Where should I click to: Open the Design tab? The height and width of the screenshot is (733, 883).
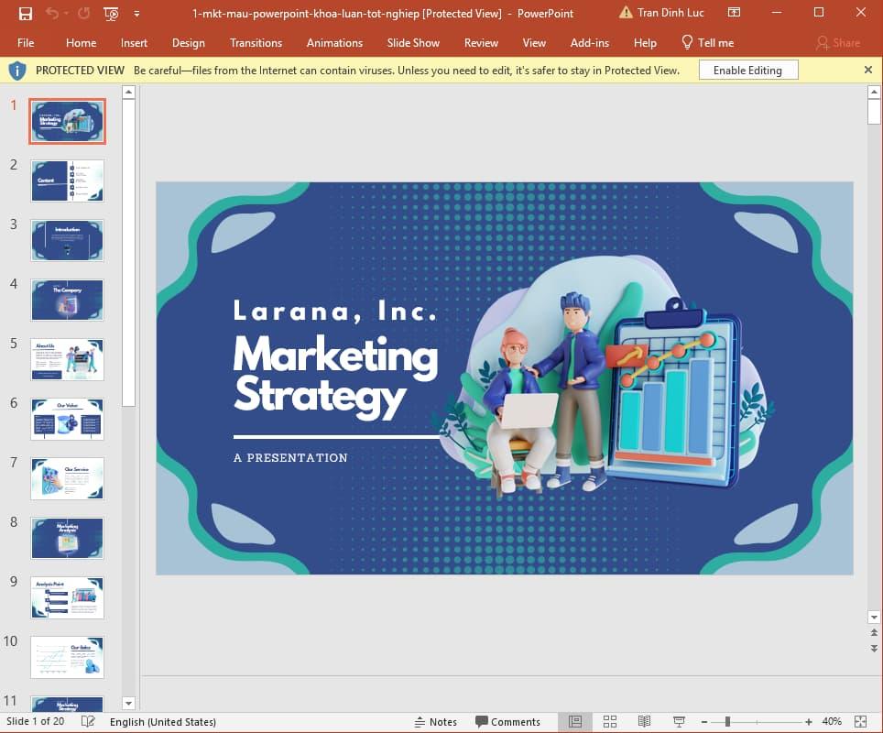coord(189,42)
